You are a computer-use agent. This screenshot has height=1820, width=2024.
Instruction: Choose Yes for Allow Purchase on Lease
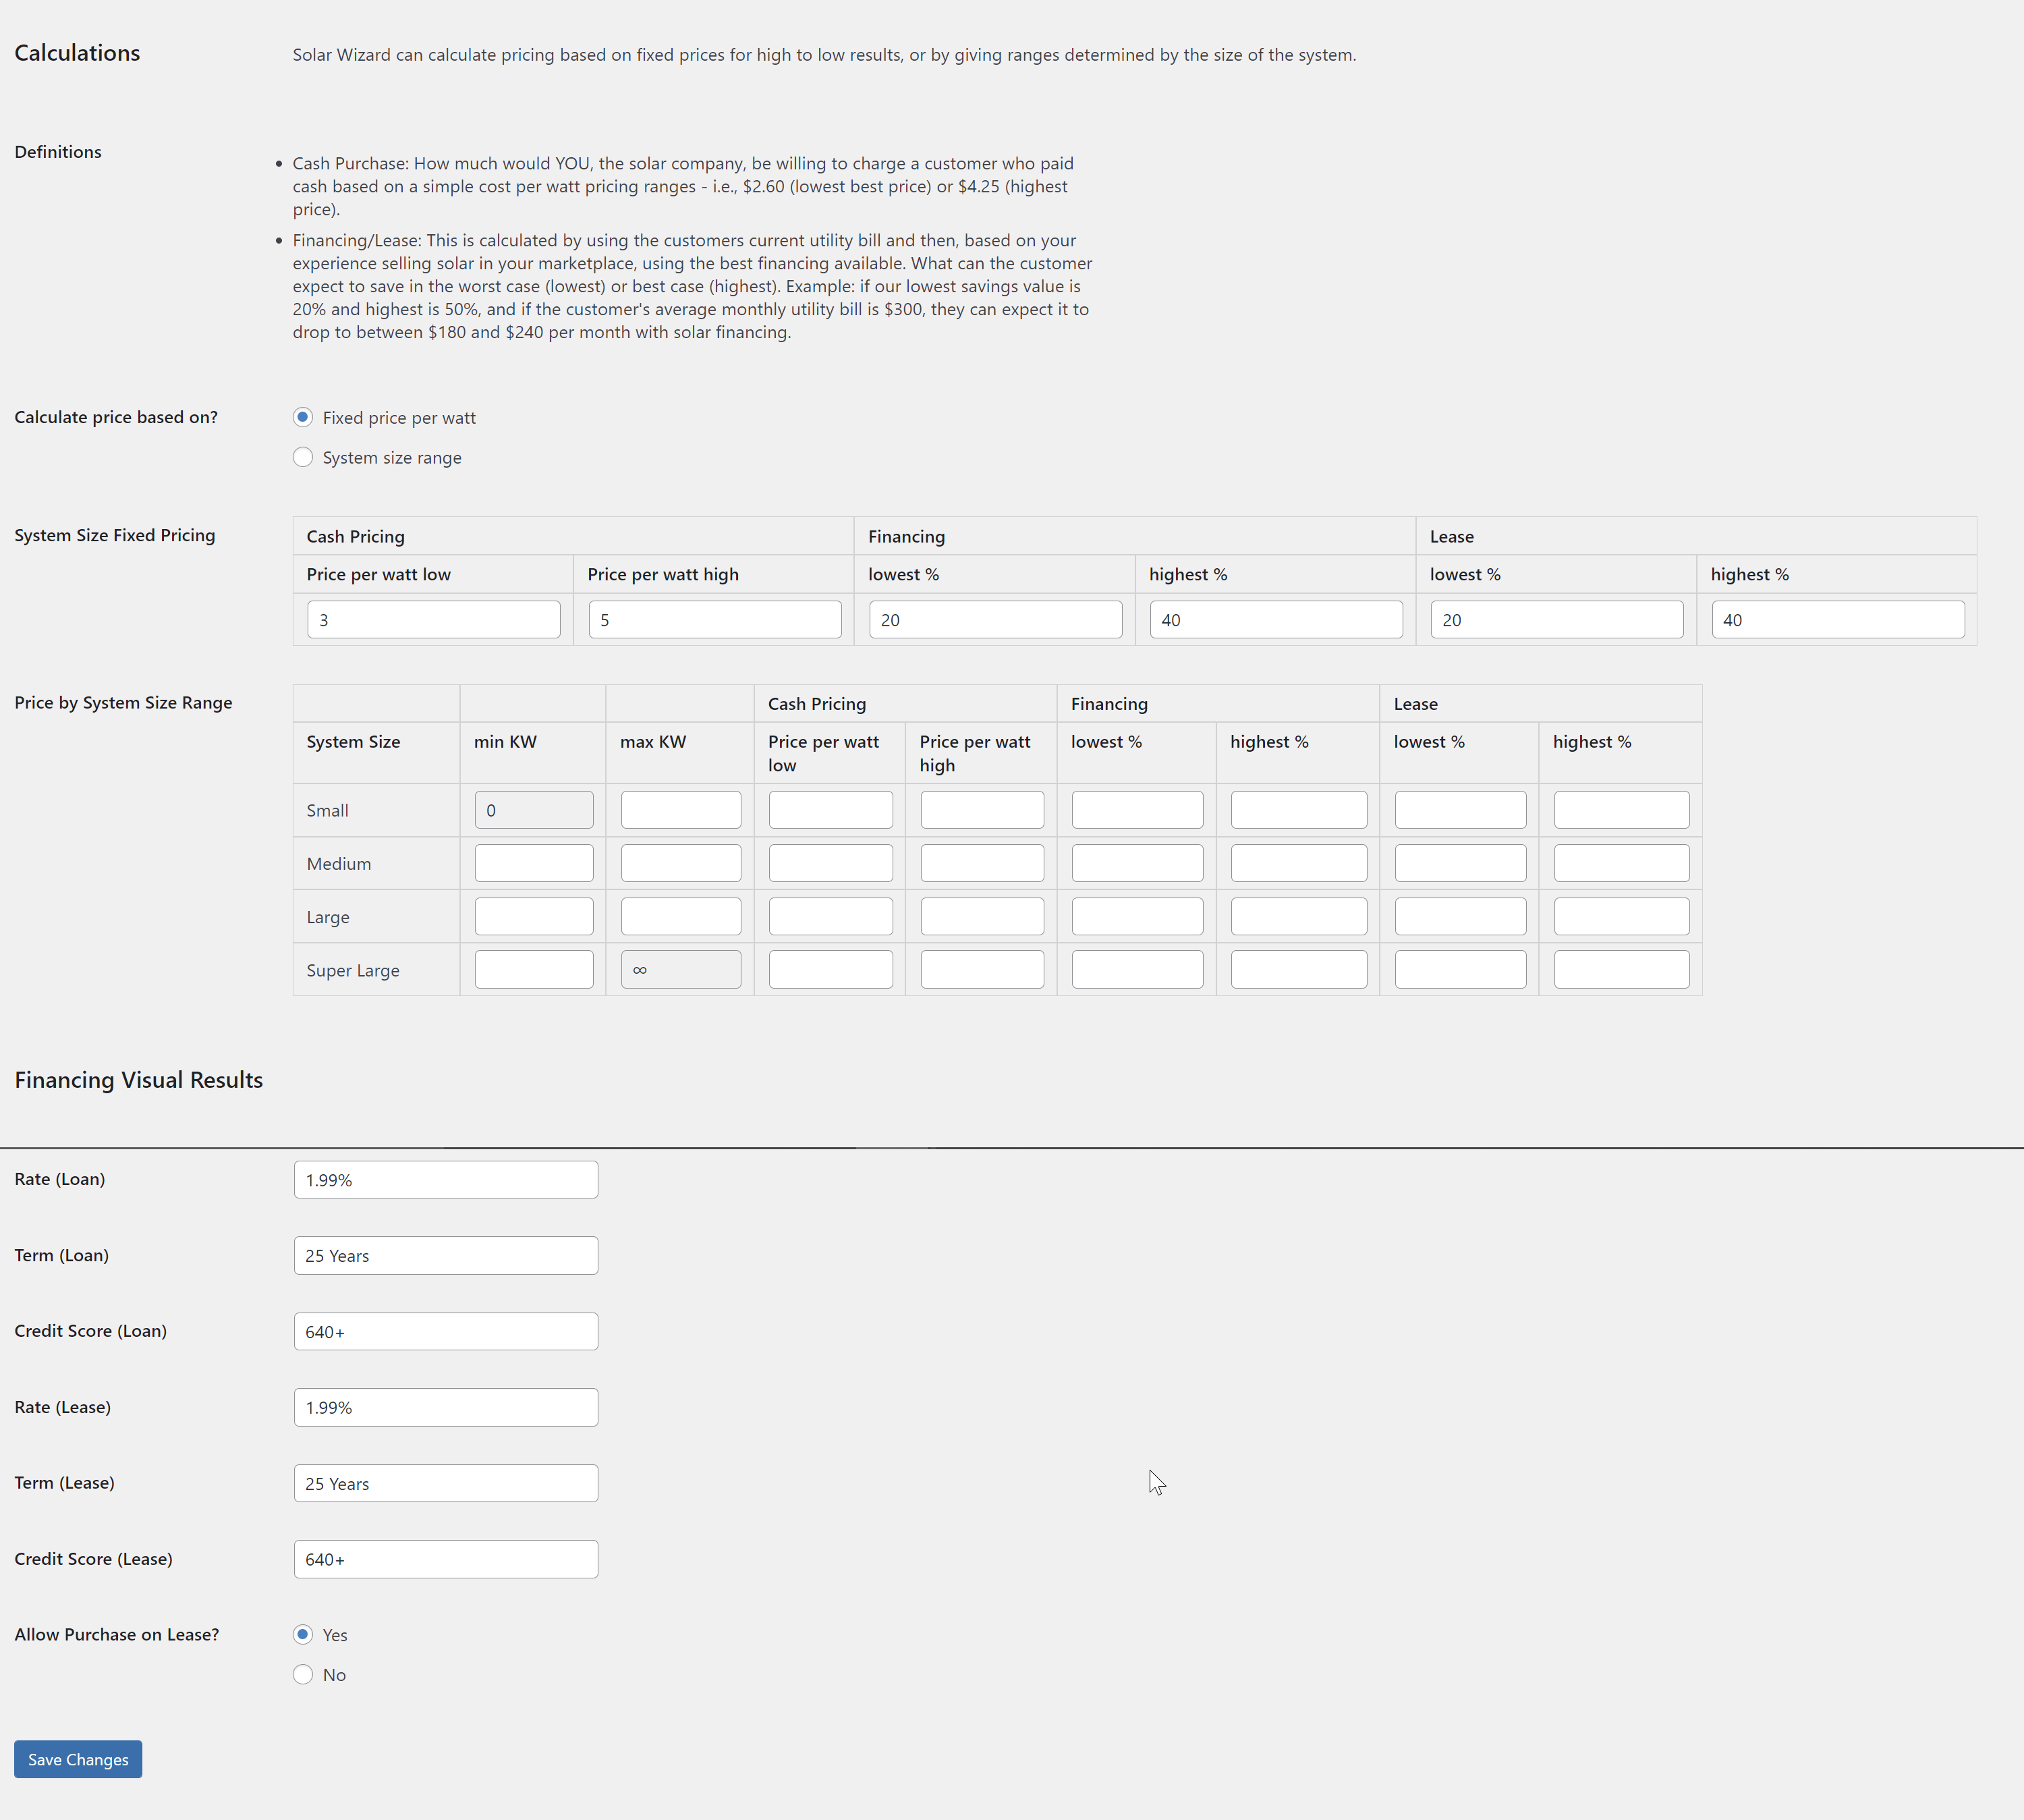303,1634
